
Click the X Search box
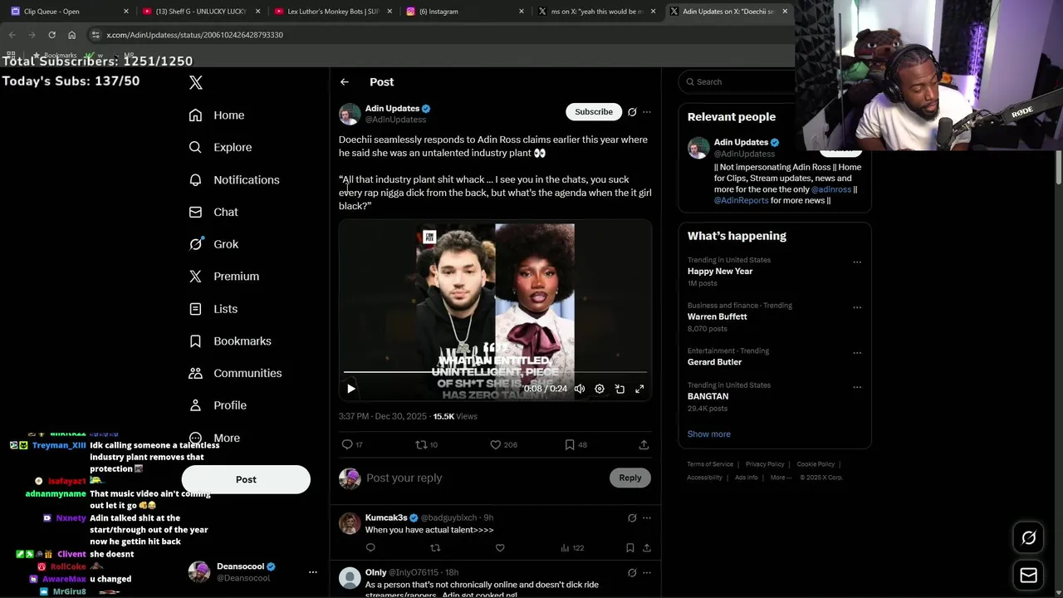pos(739,81)
